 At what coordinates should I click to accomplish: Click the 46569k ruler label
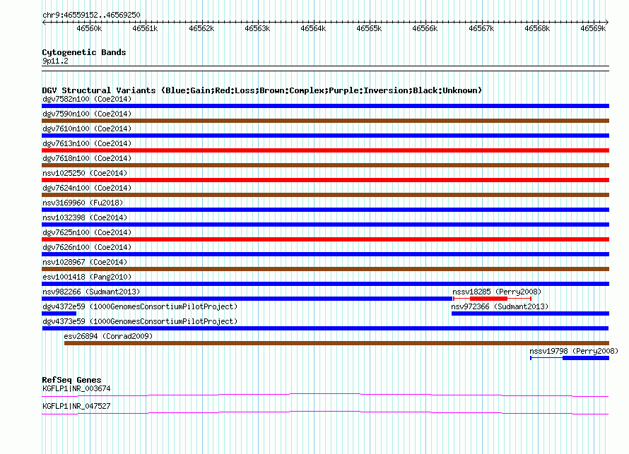coord(593,28)
